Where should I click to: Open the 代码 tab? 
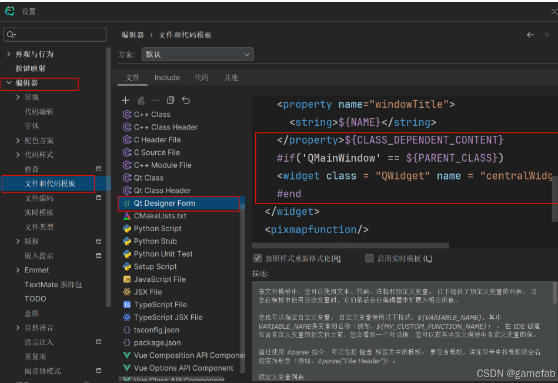[x=201, y=77]
